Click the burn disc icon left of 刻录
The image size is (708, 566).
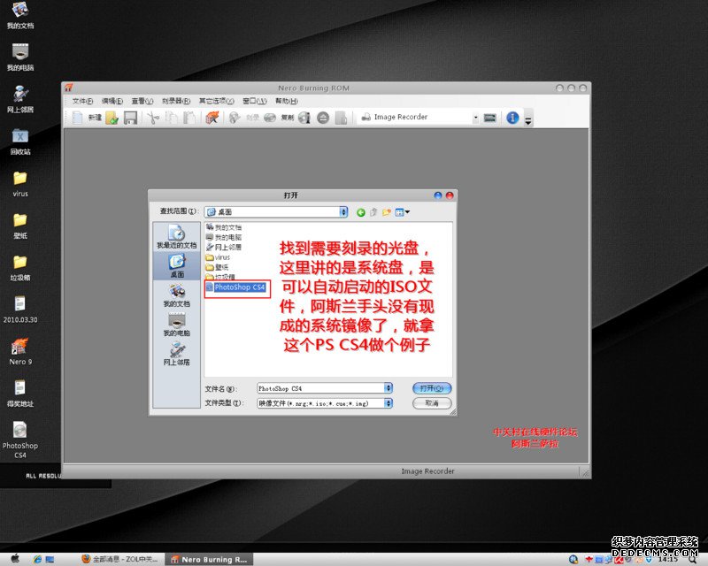pyautogui.click(x=235, y=118)
